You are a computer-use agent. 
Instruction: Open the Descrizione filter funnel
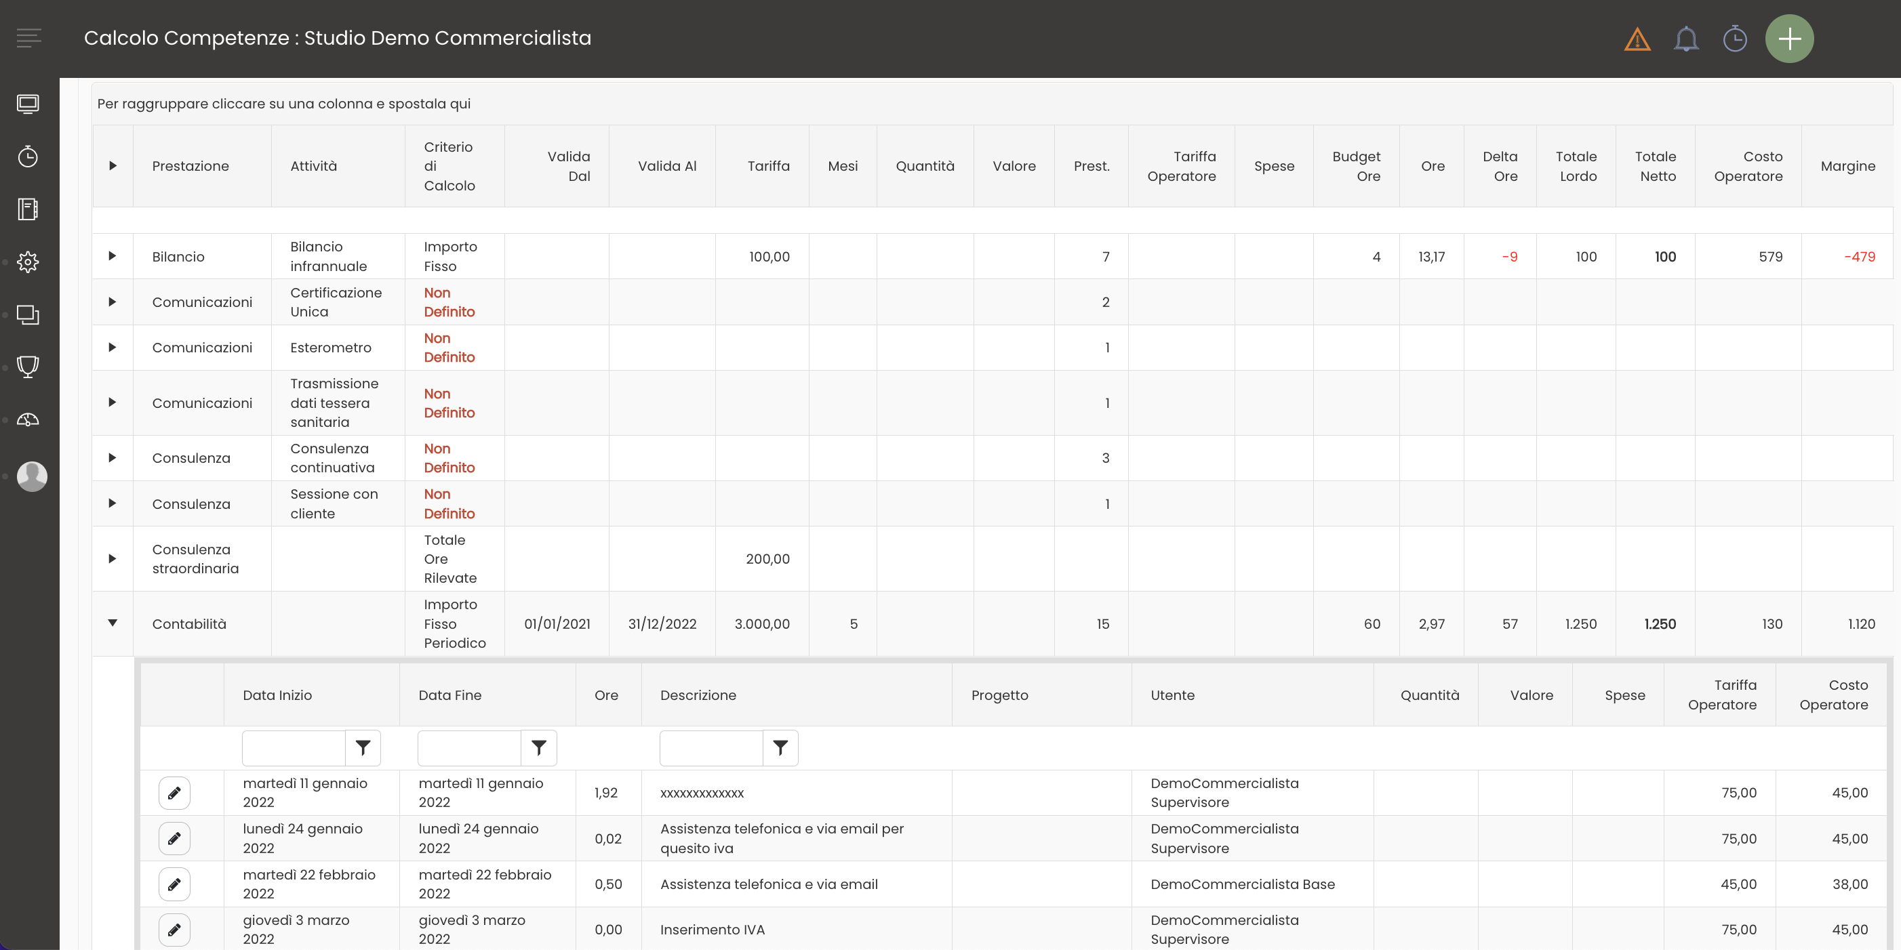(780, 748)
